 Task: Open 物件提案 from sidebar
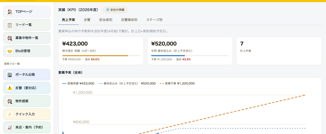(27, 101)
